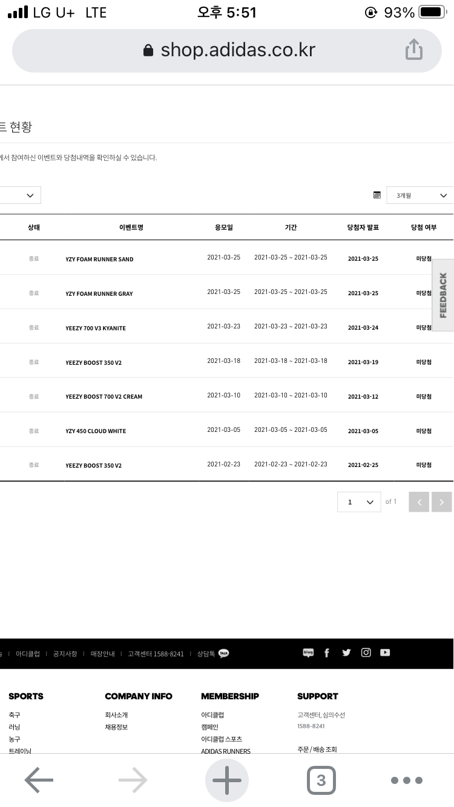Click winner date 2021-03-24 for KYANITE
The image size is (454, 807).
[363, 328]
